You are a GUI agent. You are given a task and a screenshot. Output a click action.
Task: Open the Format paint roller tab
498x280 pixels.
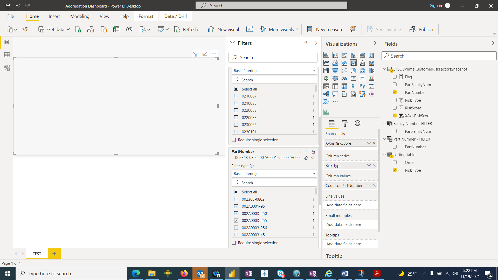pyautogui.click(x=345, y=124)
